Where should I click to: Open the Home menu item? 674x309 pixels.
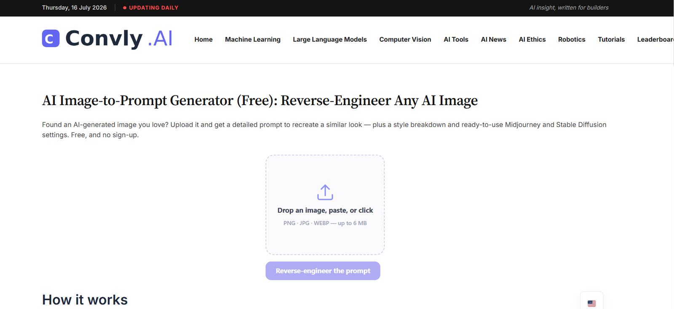click(x=203, y=40)
